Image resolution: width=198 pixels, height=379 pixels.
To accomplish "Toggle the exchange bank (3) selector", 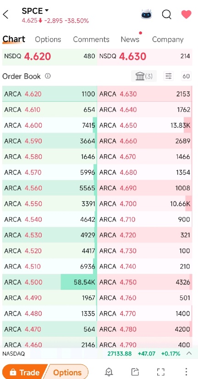I will (x=144, y=76).
